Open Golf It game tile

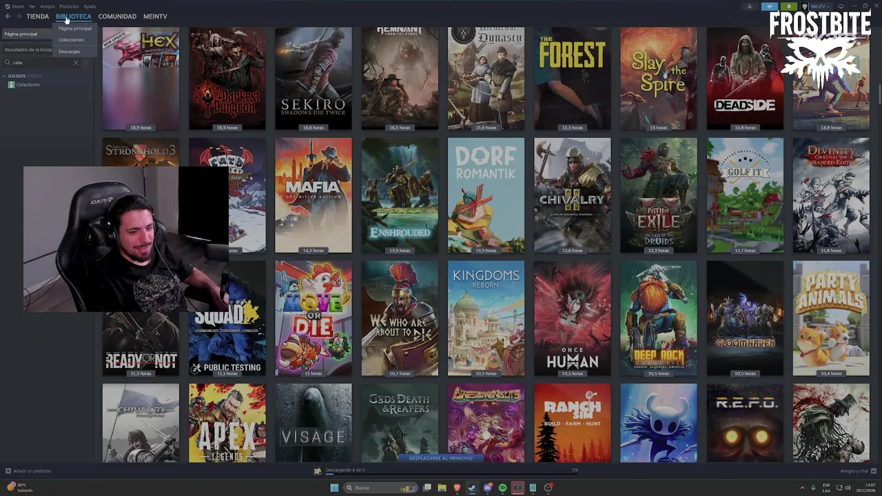745,196
